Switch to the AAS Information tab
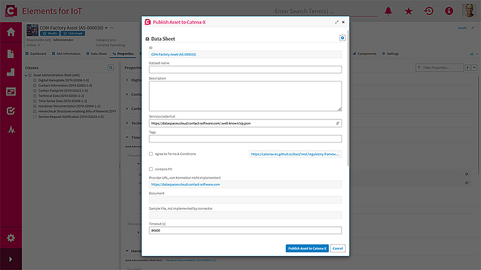 [x=66, y=54]
